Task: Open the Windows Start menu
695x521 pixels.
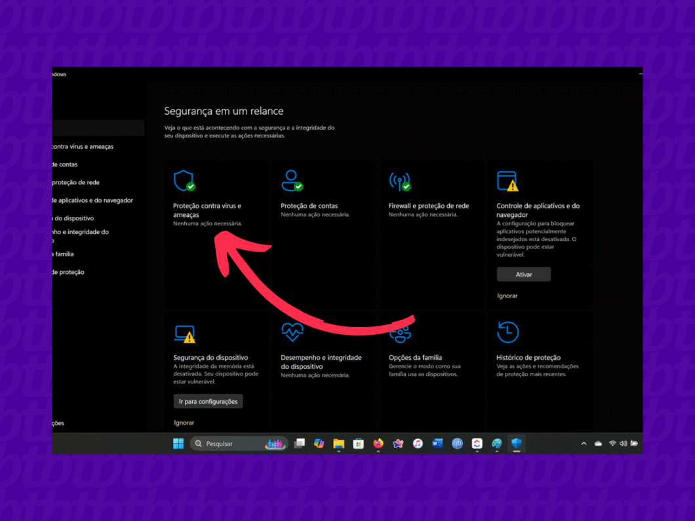Action: coord(178,444)
